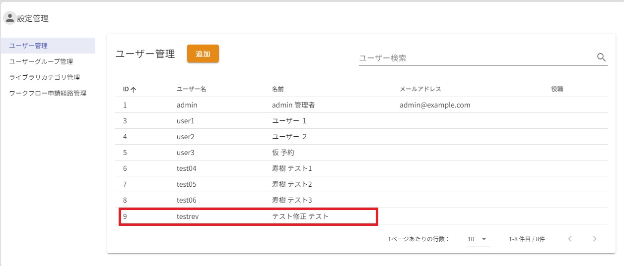Image resolution: width=624 pixels, height=266 pixels.
Task: Click the search magnifier icon
Action: (x=601, y=57)
